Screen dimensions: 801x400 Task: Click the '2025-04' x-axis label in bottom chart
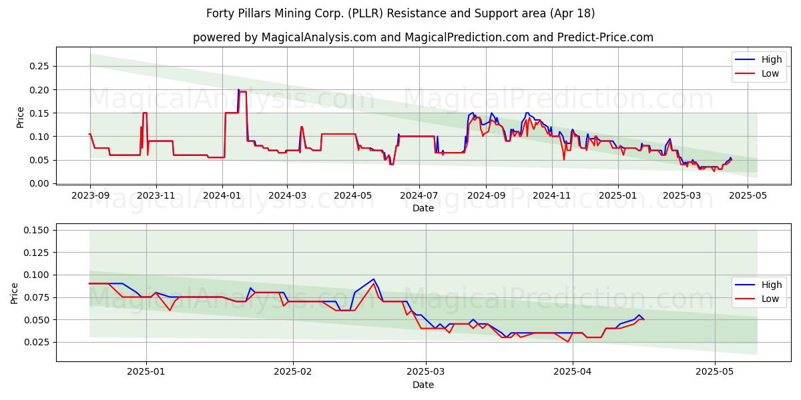[573, 373]
